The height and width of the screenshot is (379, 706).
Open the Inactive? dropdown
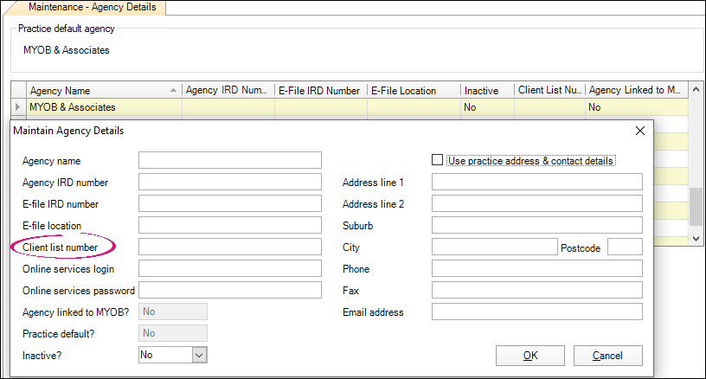click(x=198, y=355)
